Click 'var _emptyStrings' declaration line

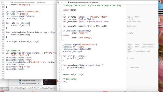pyautogui.click(x=85, y=26)
